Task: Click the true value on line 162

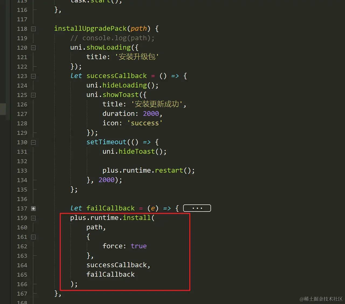Action: coord(139,246)
